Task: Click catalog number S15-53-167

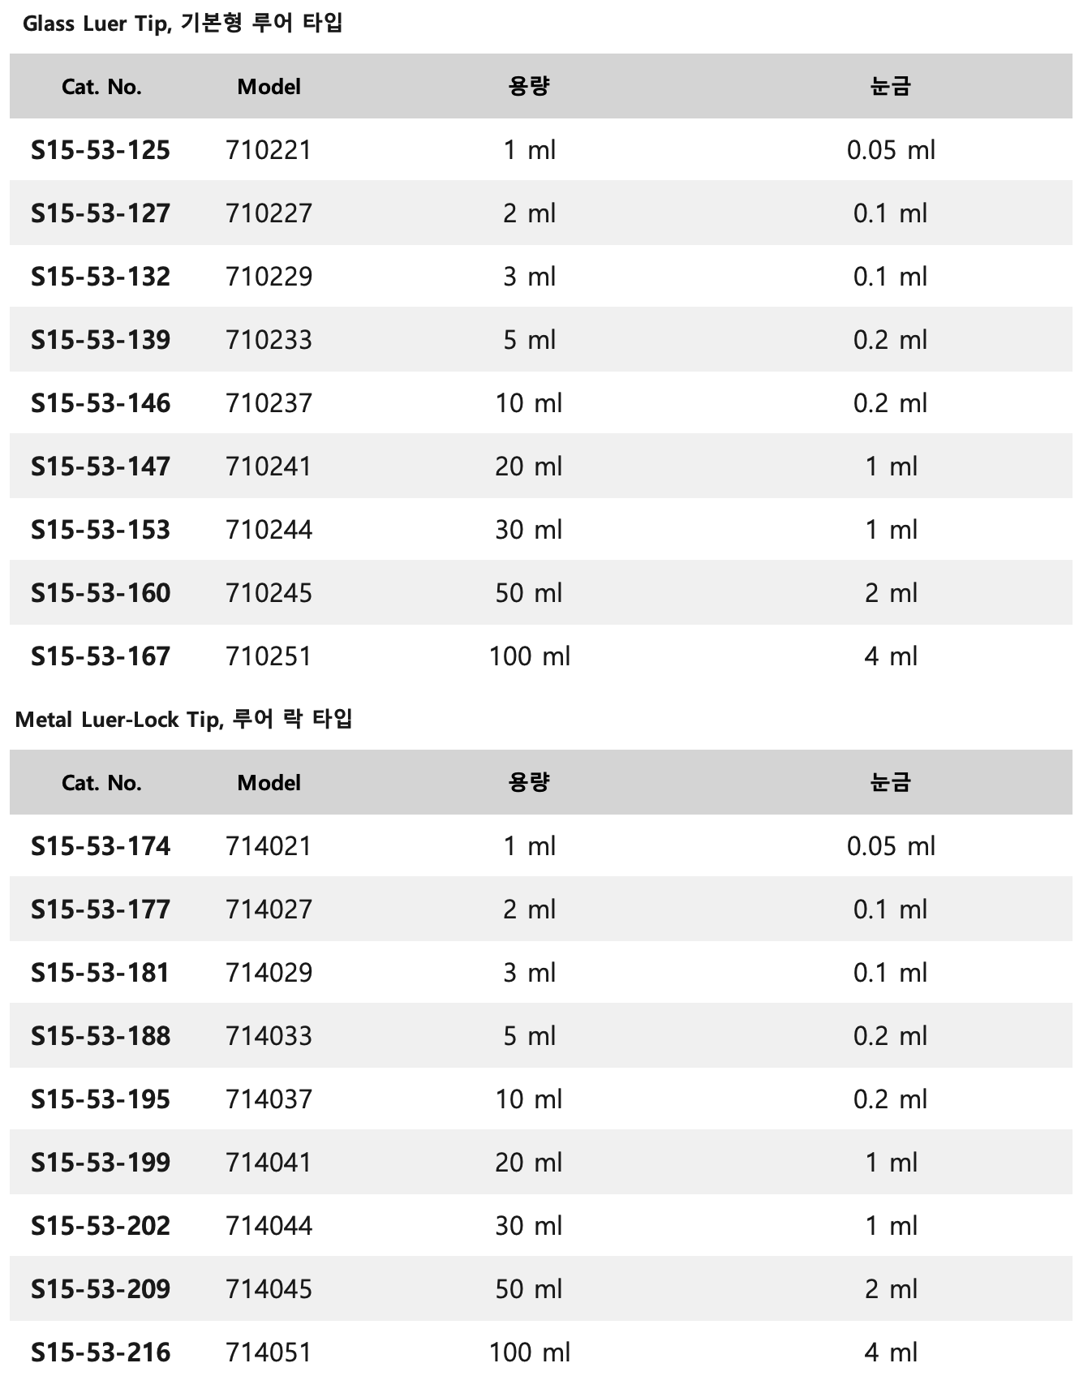Action: (101, 656)
